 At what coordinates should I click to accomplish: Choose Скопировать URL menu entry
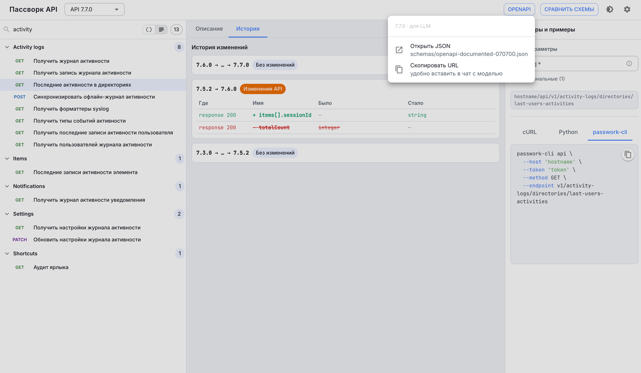click(461, 69)
